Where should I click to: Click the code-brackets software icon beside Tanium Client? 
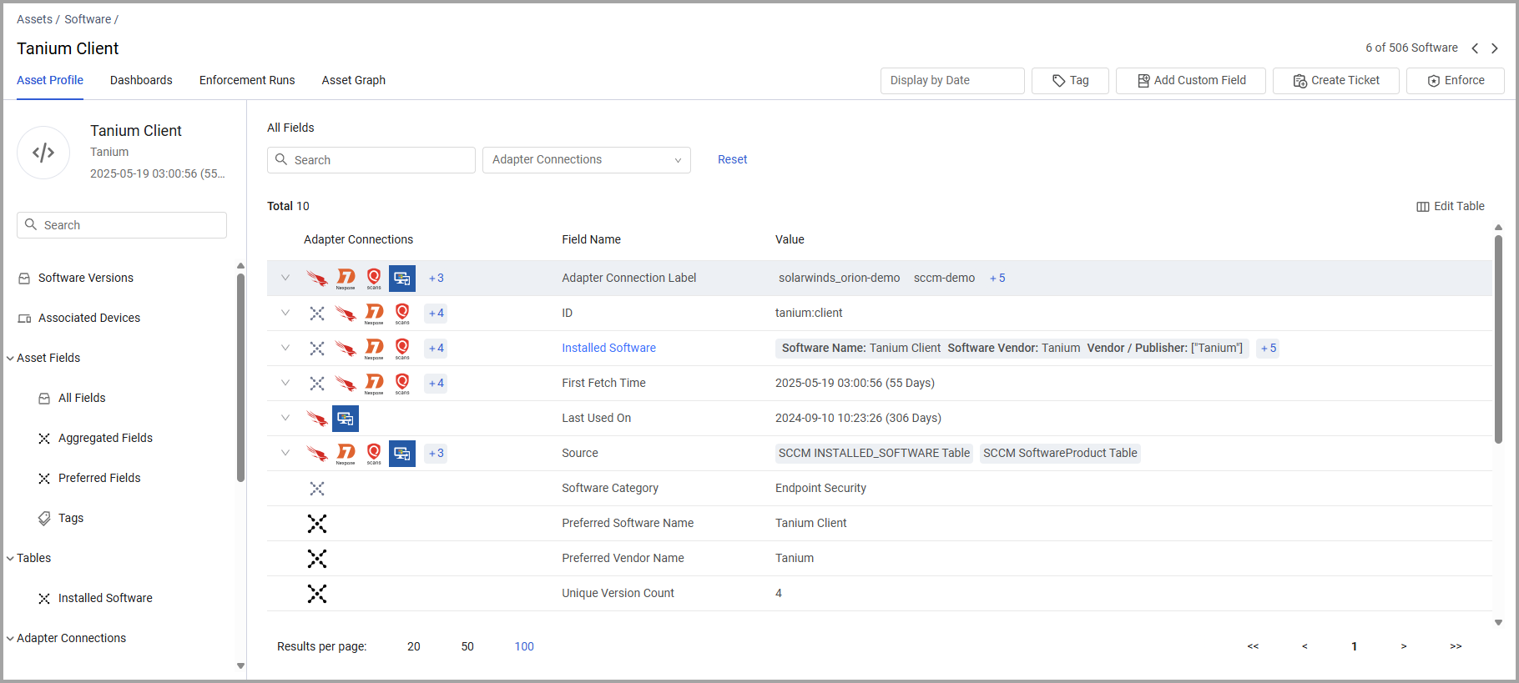[43, 153]
